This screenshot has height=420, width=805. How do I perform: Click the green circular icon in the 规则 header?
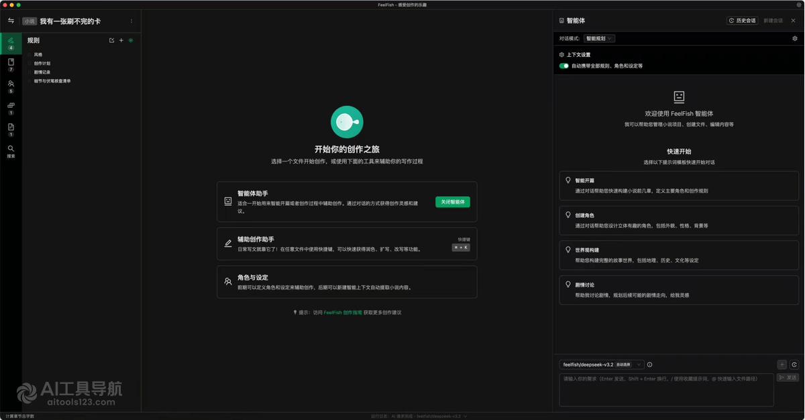coord(131,40)
